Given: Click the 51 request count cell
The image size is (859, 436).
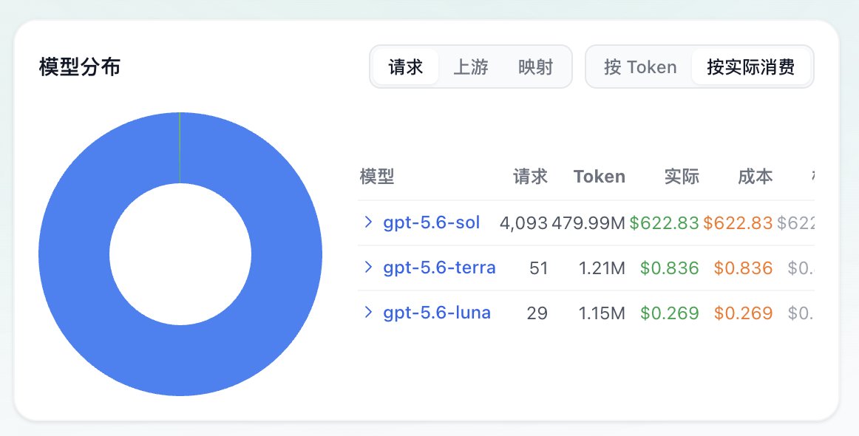Looking at the screenshot, I should (538, 268).
